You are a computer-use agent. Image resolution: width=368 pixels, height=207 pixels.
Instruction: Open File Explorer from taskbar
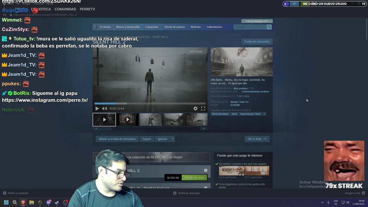pos(32,202)
